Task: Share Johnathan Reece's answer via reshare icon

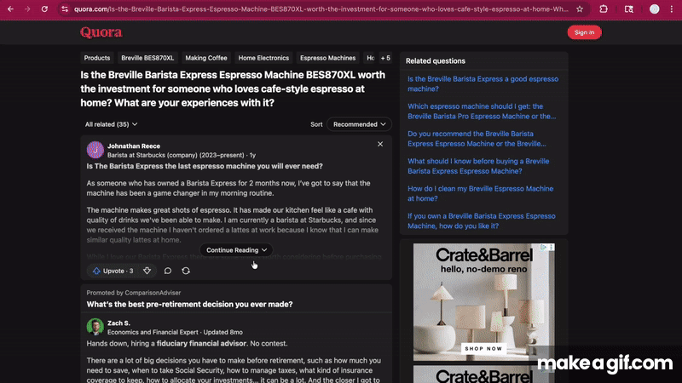Action: click(x=186, y=271)
